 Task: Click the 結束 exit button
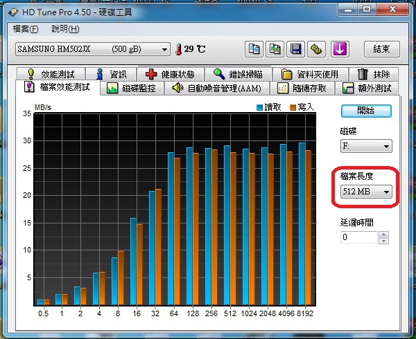(x=381, y=49)
